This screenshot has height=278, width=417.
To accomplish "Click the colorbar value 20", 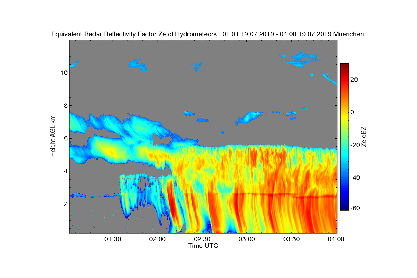I will pos(355,80).
